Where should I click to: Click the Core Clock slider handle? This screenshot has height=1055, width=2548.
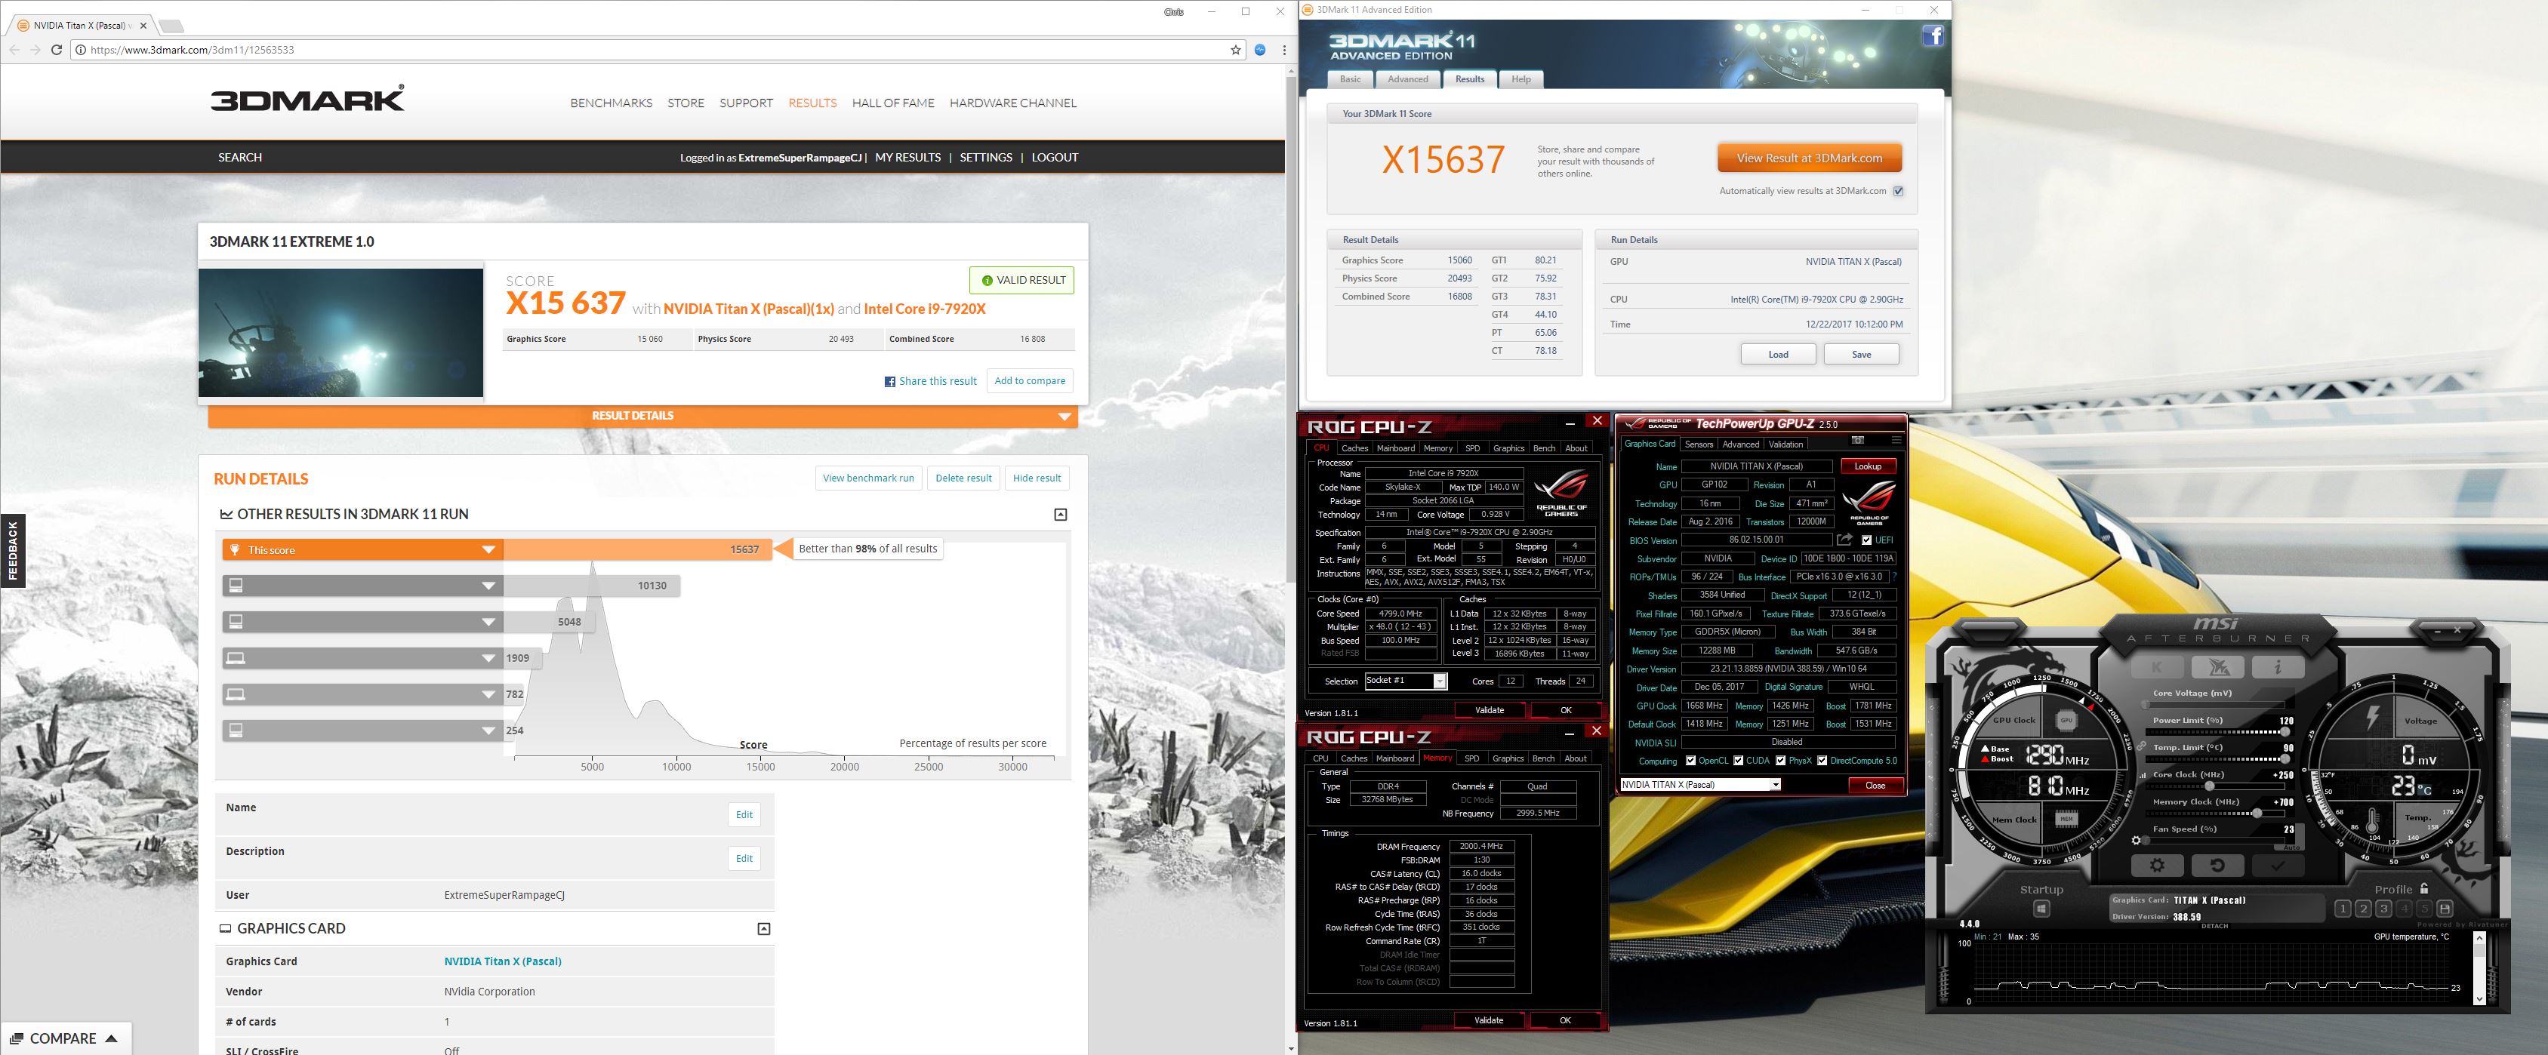(2210, 786)
